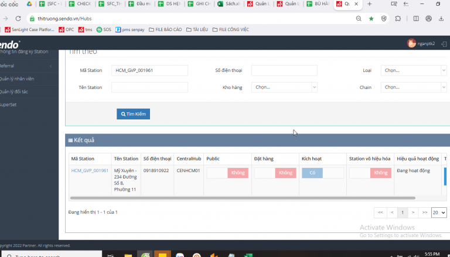Open the tab search icon in title bar
This screenshot has height=257, width=450.
point(394,4)
